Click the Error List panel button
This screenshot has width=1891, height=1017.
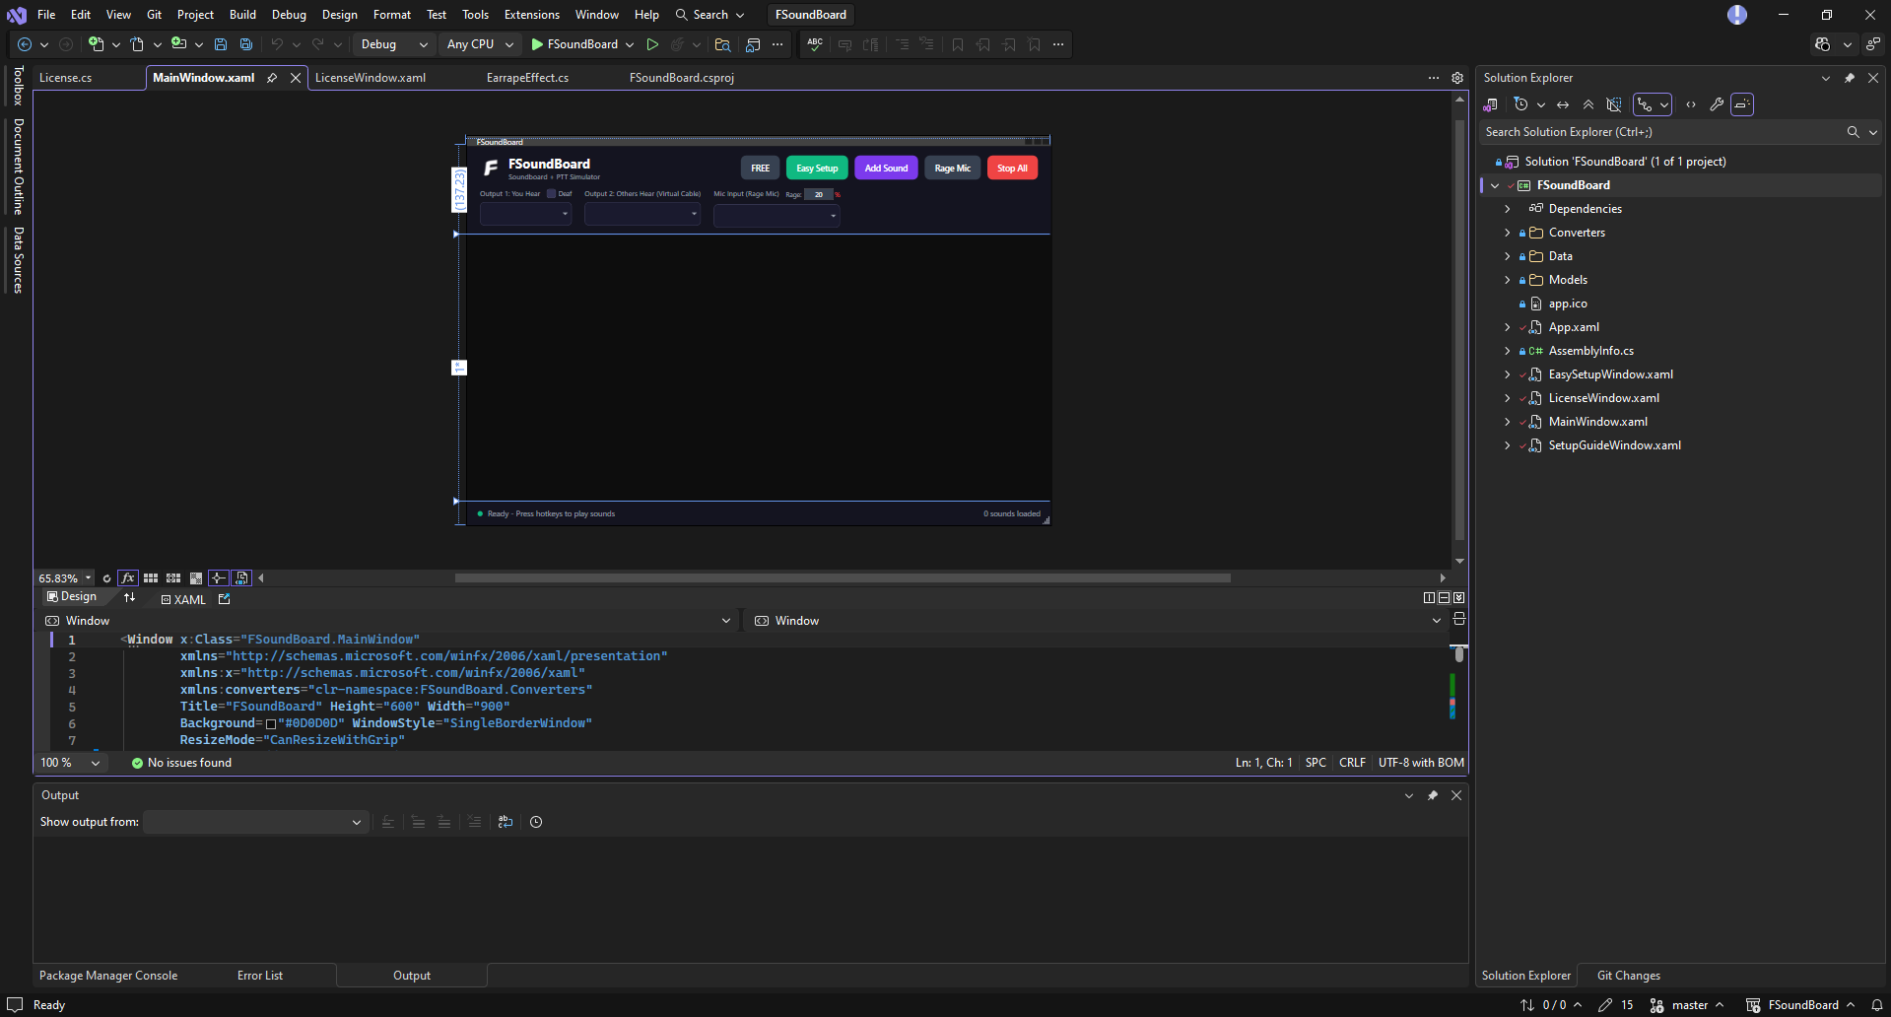pyautogui.click(x=259, y=976)
